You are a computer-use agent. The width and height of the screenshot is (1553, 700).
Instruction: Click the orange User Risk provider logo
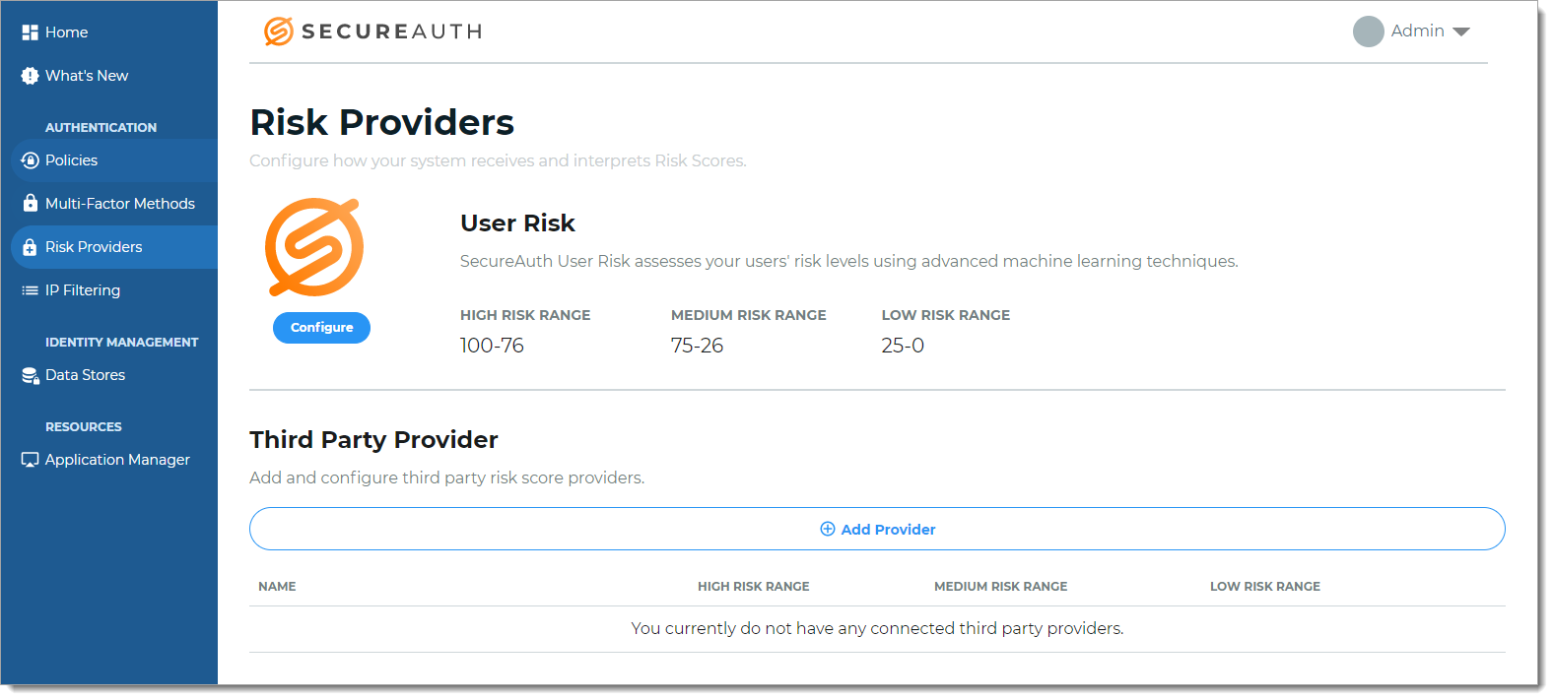[x=315, y=246]
